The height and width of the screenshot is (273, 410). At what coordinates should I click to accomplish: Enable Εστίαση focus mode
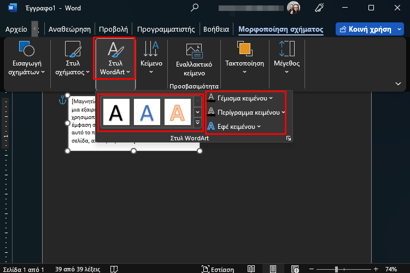[x=218, y=269]
